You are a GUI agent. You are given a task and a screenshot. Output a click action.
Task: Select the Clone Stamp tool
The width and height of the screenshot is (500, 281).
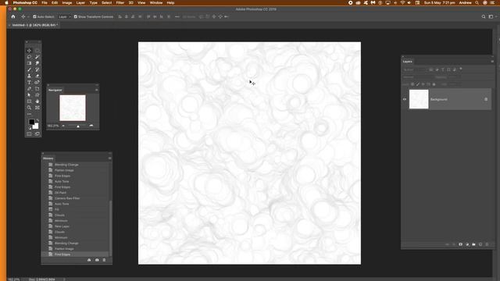coord(29,76)
